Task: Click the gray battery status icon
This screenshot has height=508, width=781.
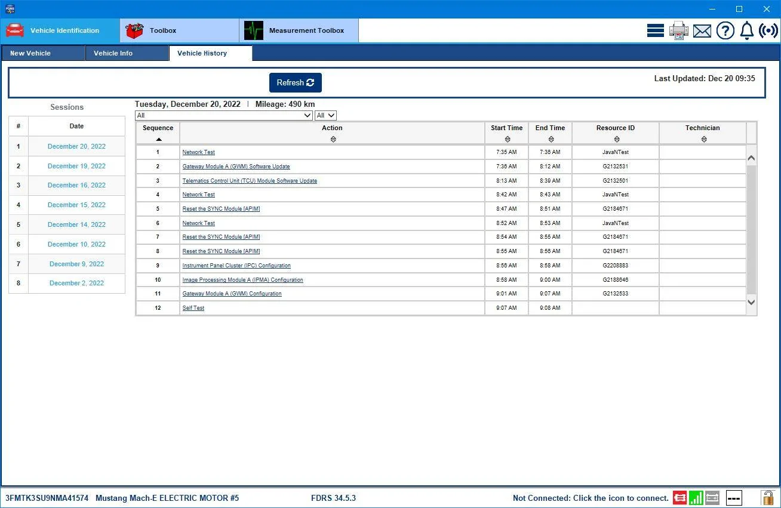Action: [712, 497]
